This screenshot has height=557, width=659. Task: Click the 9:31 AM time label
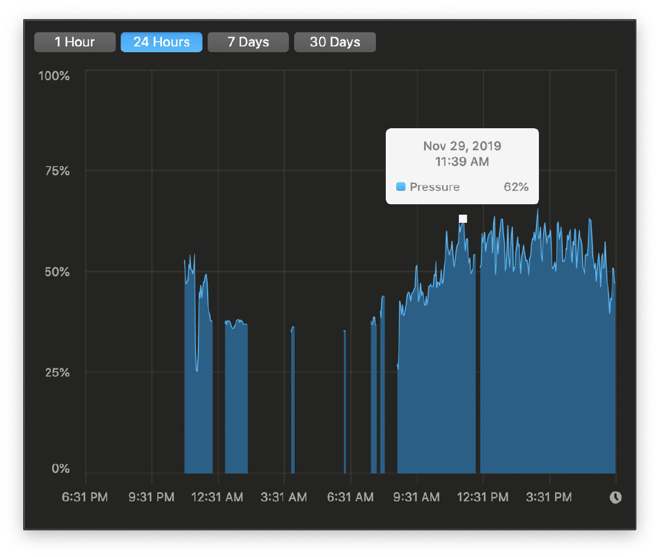coord(416,497)
